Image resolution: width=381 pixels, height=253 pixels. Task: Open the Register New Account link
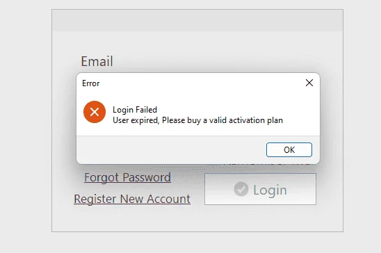click(132, 199)
